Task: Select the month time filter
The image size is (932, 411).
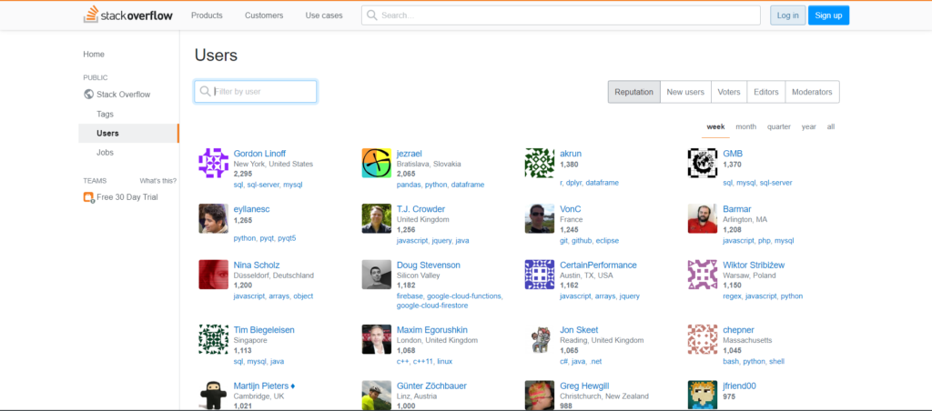Action: point(746,126)
